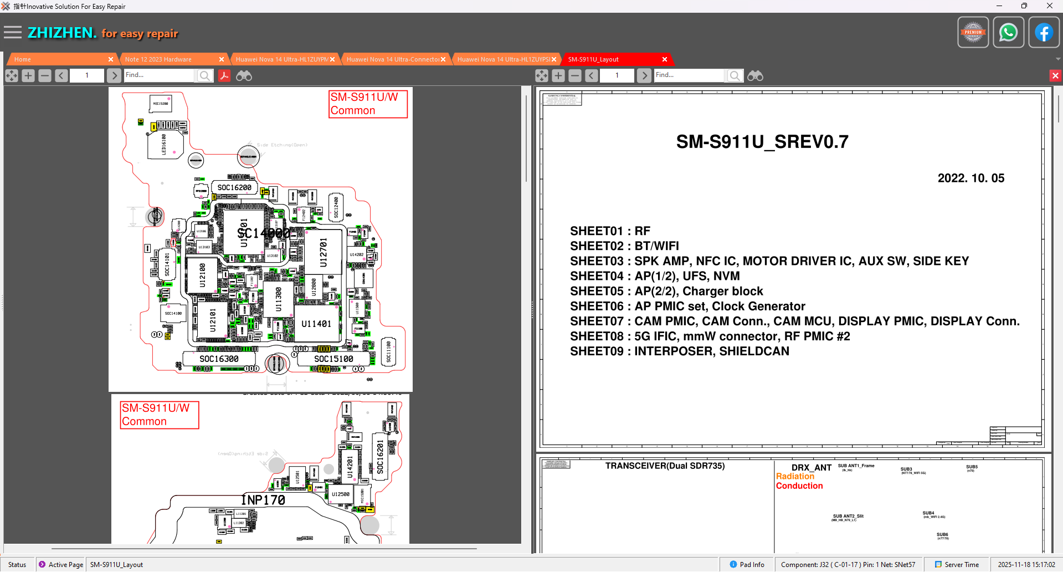Go to previous page in right pane
The width and height of the screenshot is (1063, 572).
[x=592, y=75]
